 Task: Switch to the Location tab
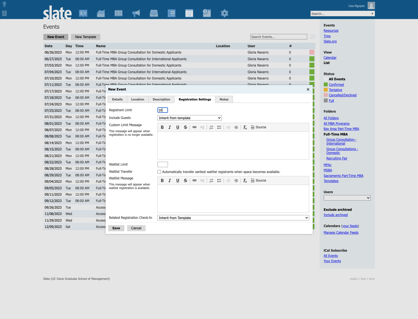[x=138, y=99]
